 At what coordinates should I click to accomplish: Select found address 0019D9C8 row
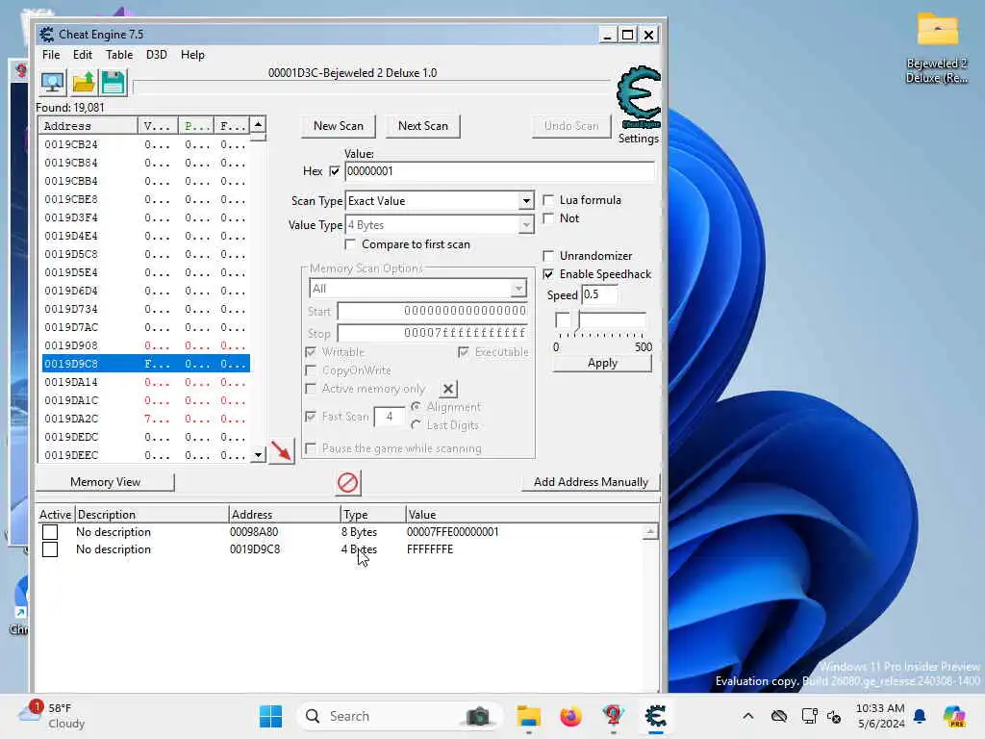coord(146,364)
